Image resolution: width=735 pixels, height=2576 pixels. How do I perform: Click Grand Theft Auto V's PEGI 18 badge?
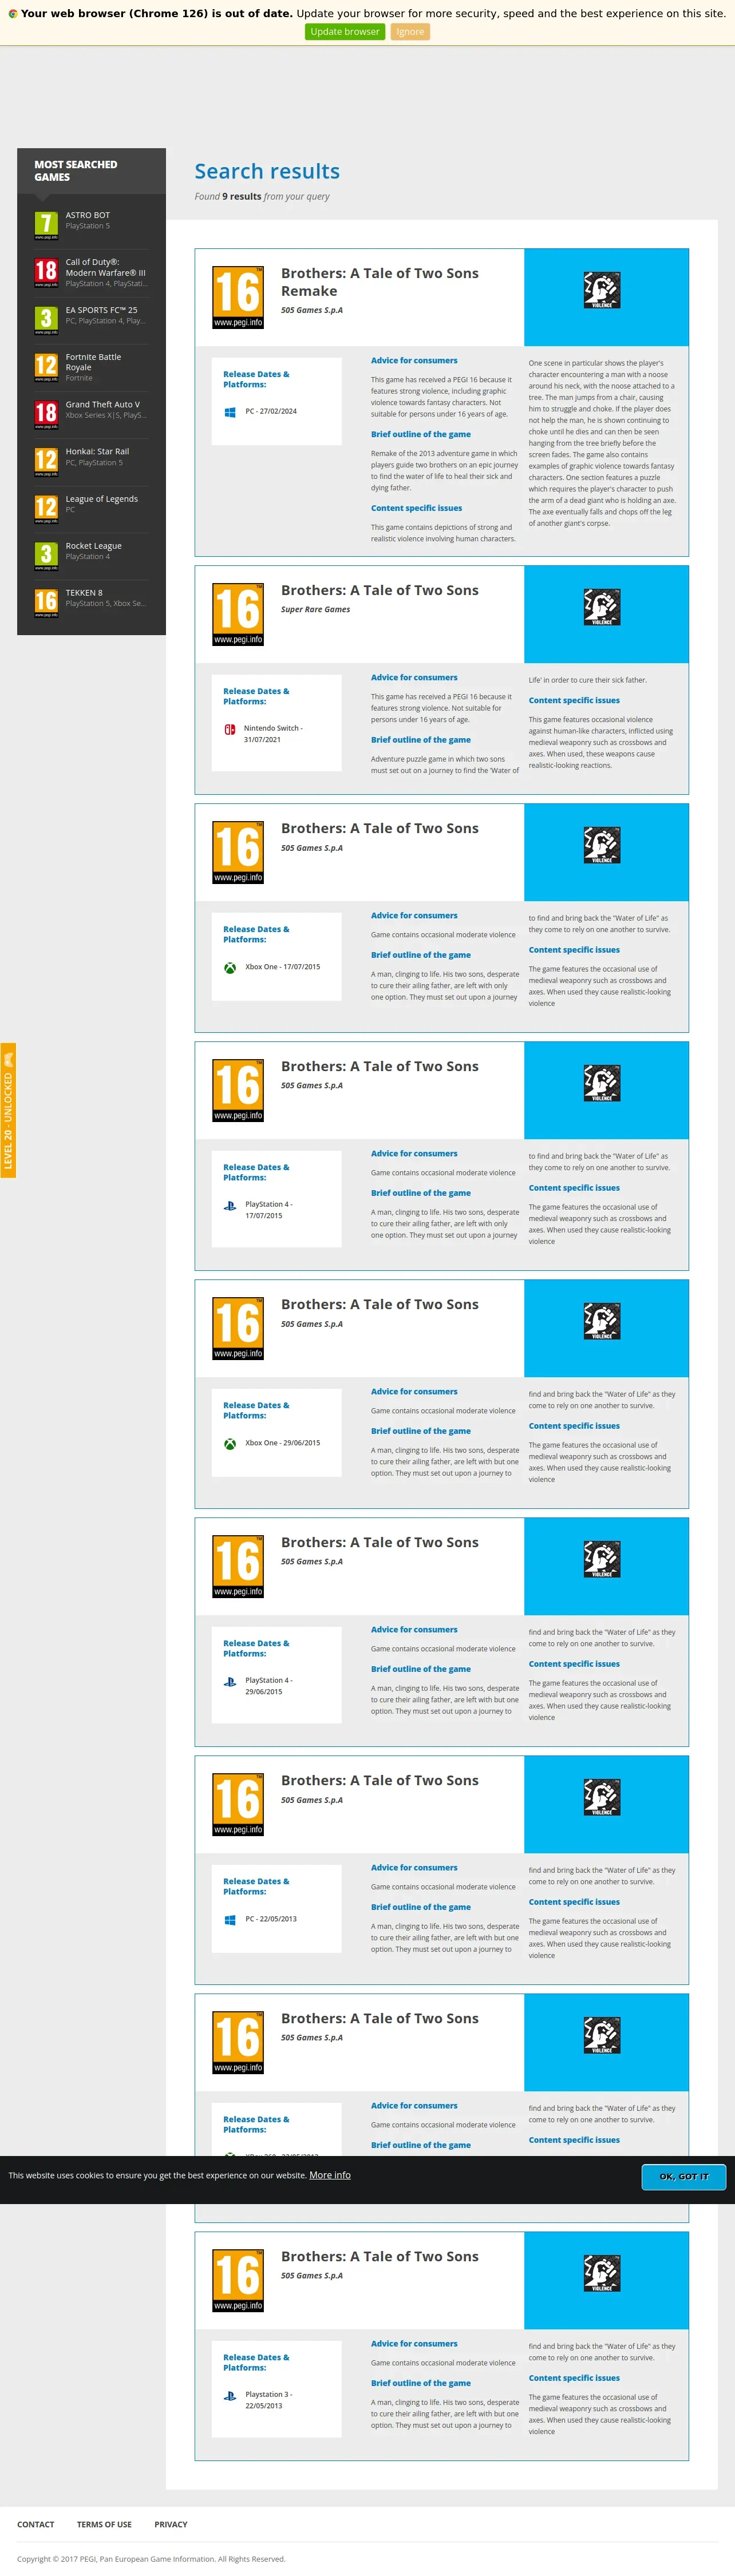click(46, 415)
